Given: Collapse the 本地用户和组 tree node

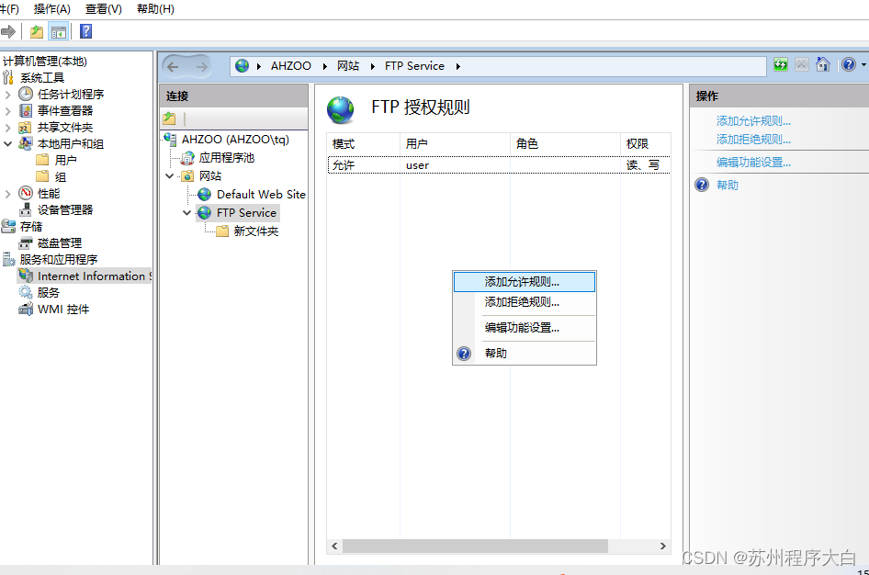Looking at the screenshot, I should (x=7, y=143).
